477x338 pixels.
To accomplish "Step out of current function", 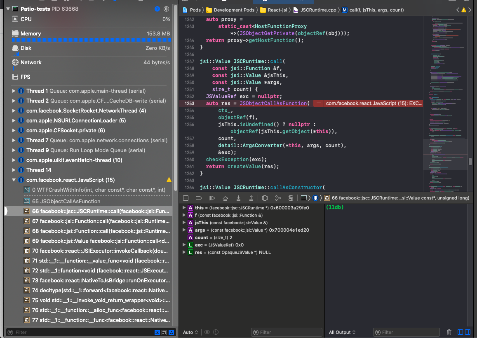I will coord(251,198).
